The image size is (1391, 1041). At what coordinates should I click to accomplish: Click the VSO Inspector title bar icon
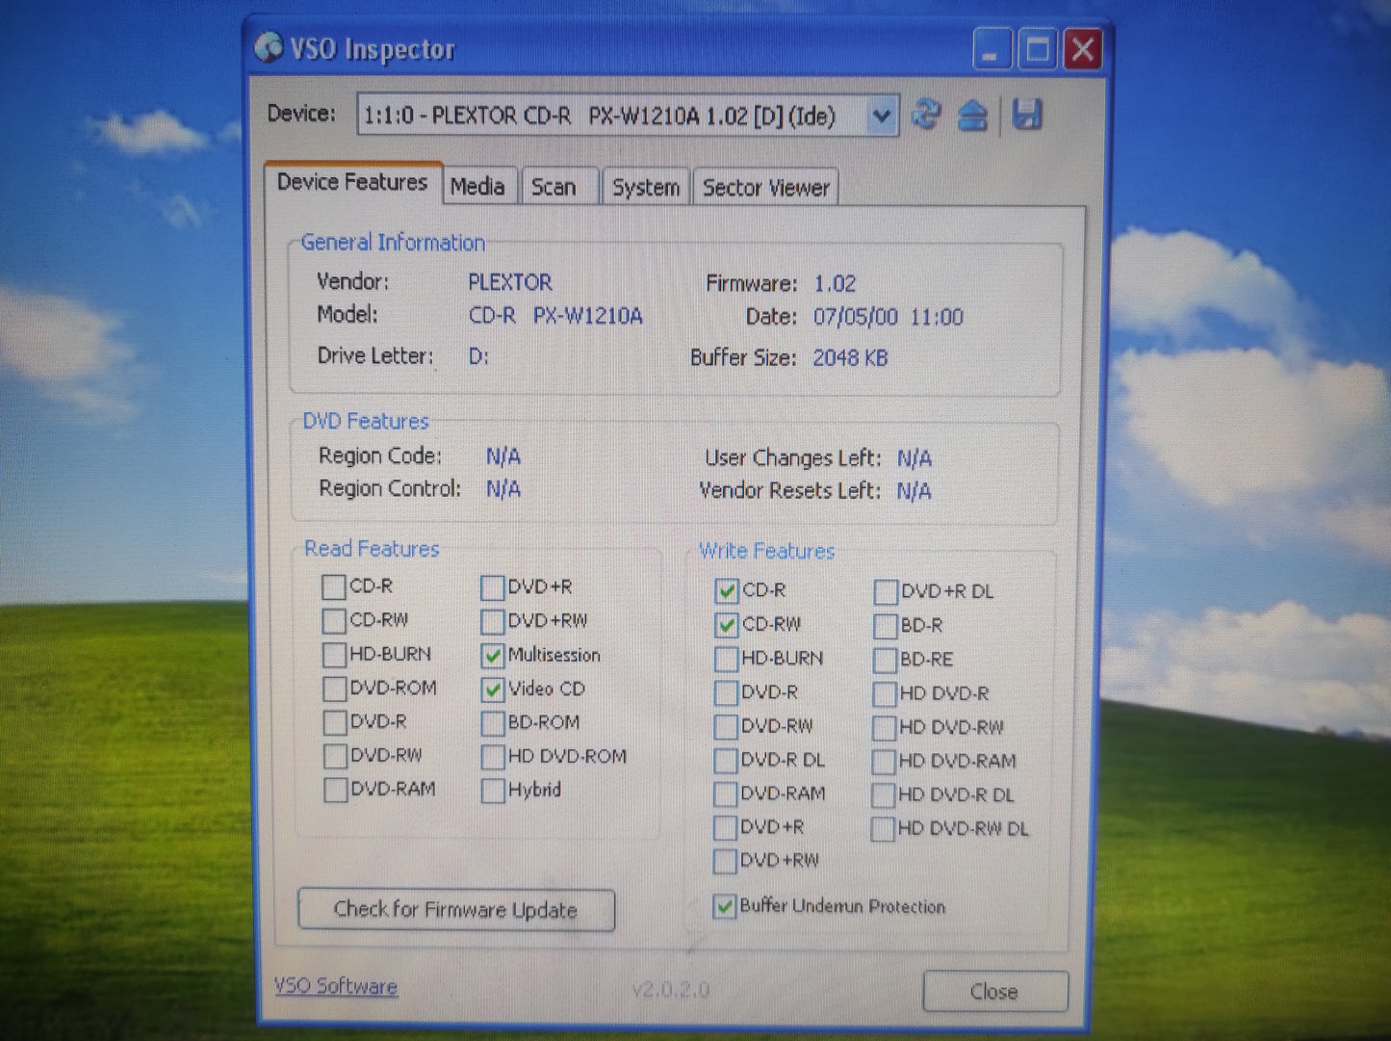tap(270, 48)
